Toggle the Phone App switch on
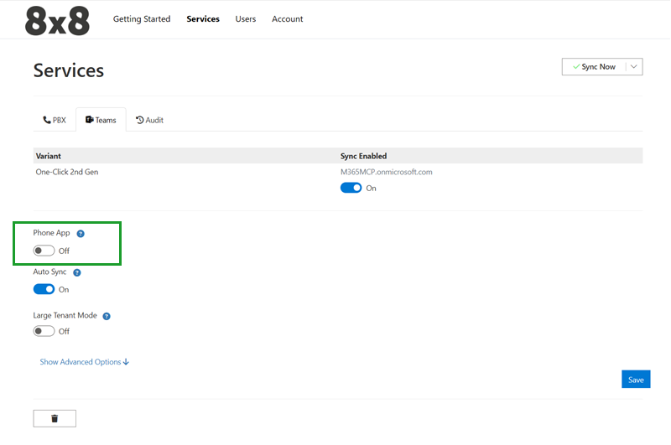This screenshot has height=445, width=671. 44,251
